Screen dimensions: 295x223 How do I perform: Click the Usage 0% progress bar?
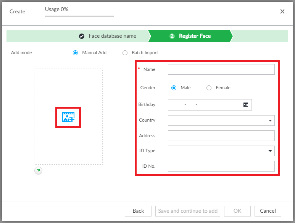click(x=79, y=16)
